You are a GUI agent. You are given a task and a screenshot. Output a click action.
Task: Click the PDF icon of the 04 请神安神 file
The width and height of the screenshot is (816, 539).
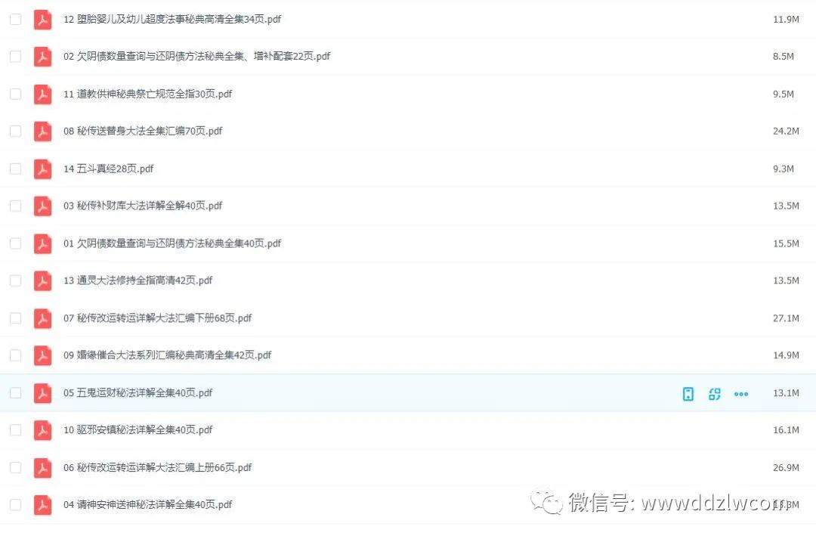[42, 505]
